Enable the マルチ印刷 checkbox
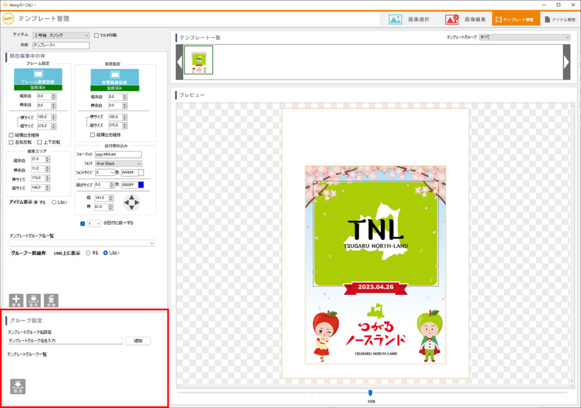This screenshot has height=408, width=581. tap(96, 35)
